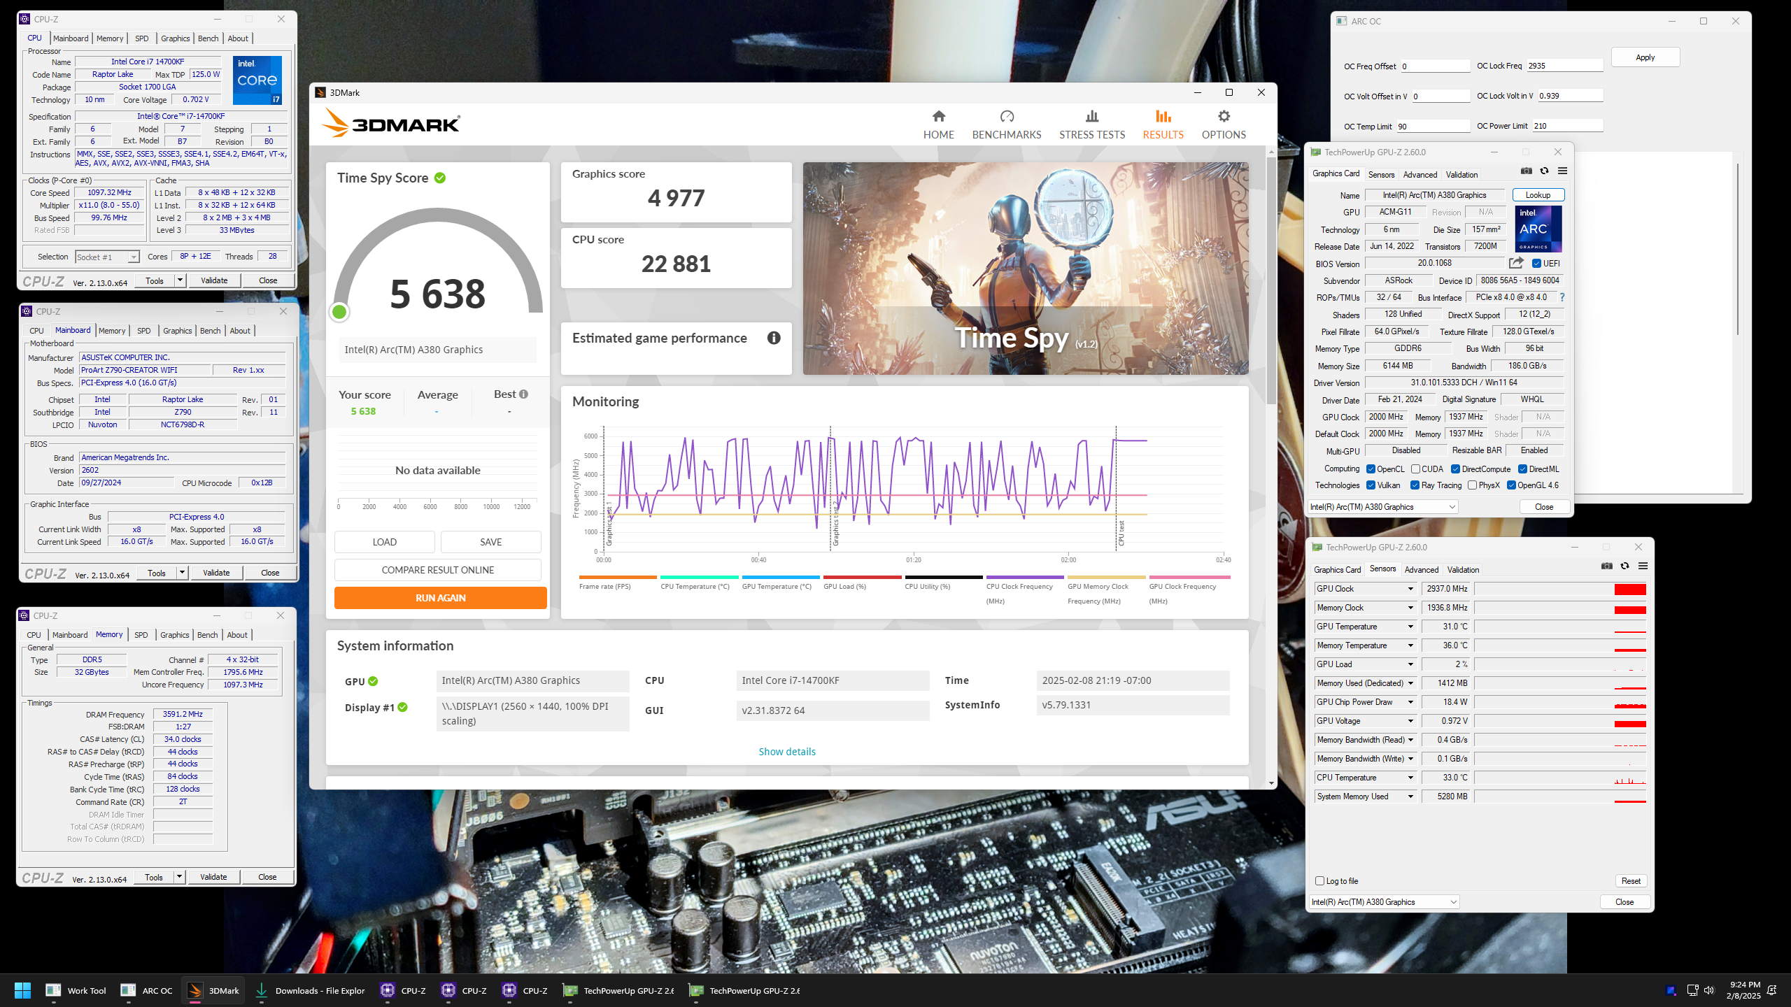Open BENCHMARKS in 3DMark navigation

1006,124
